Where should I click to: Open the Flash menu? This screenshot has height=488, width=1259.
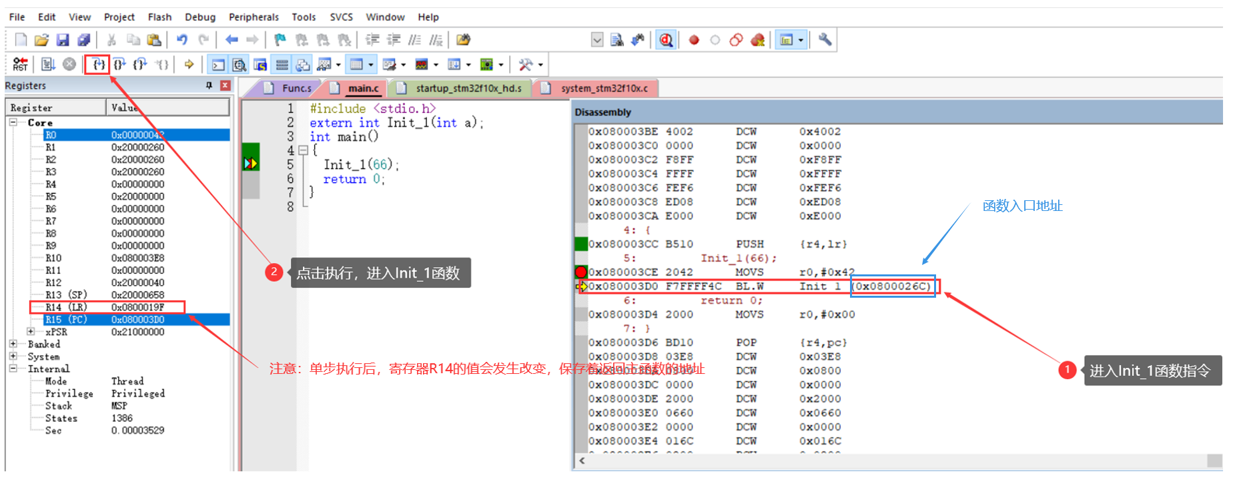[x=159, y=17]
